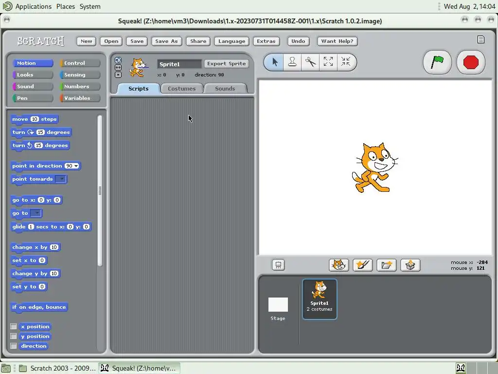Click steps value 10 in move block
Viewport: 498px width, 374px height.
click(35, 119)
